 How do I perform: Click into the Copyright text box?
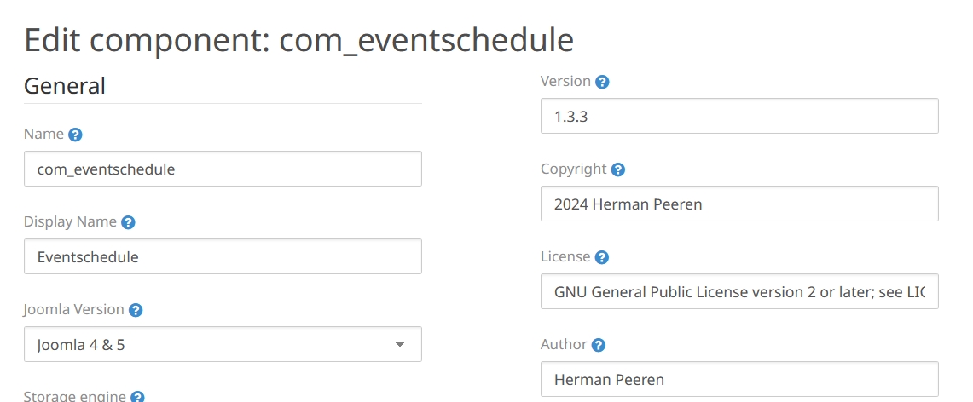point(739,204)
